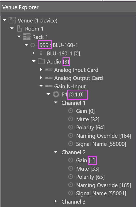This screenshot has height=207, width=136.
Task: Click the Channel 1 Gain parameter icon
Action: click(71, 111)
